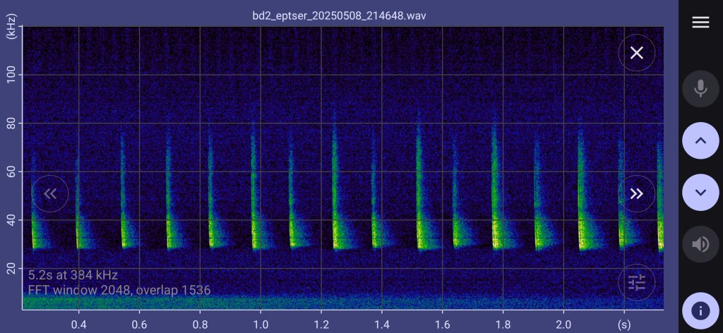This screenshot has width=723, height=333.
Task: Open the file info button
Action: click(700, 310)
